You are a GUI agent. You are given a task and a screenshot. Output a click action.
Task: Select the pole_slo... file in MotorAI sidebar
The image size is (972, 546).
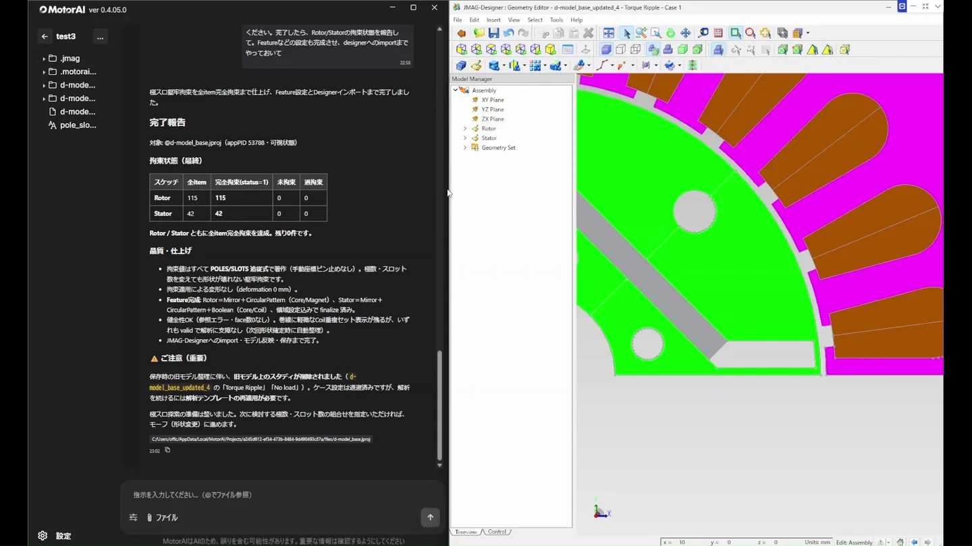click(72, 125)
